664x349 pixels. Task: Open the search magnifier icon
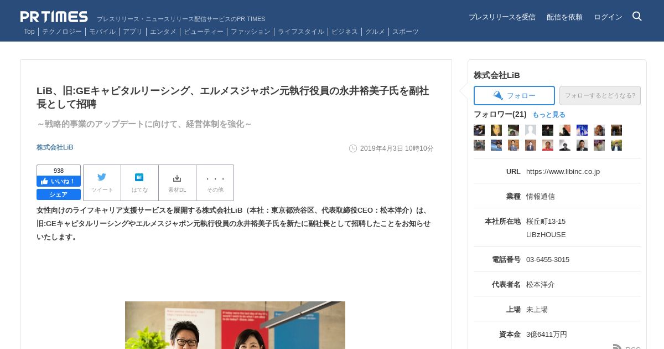(637, 16)
